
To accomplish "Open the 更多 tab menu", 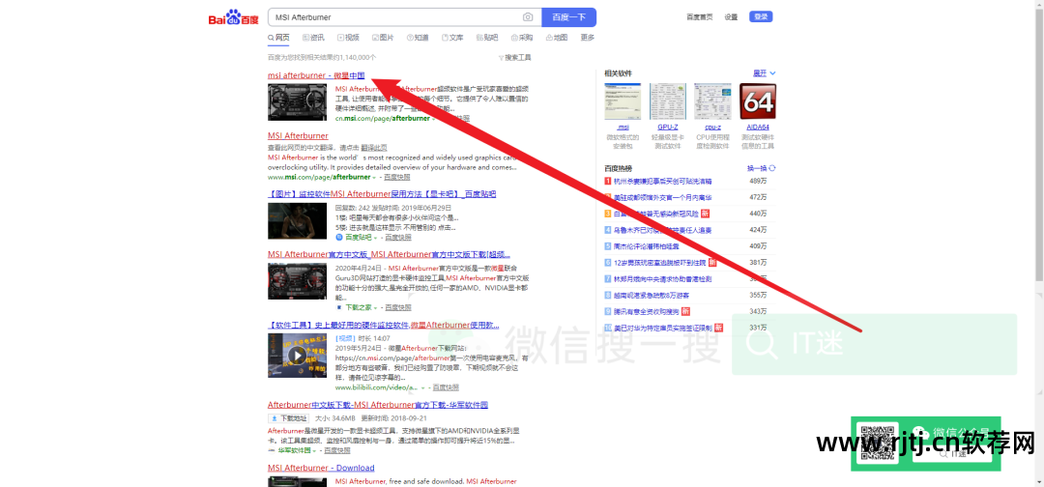I will coord(588,38).
